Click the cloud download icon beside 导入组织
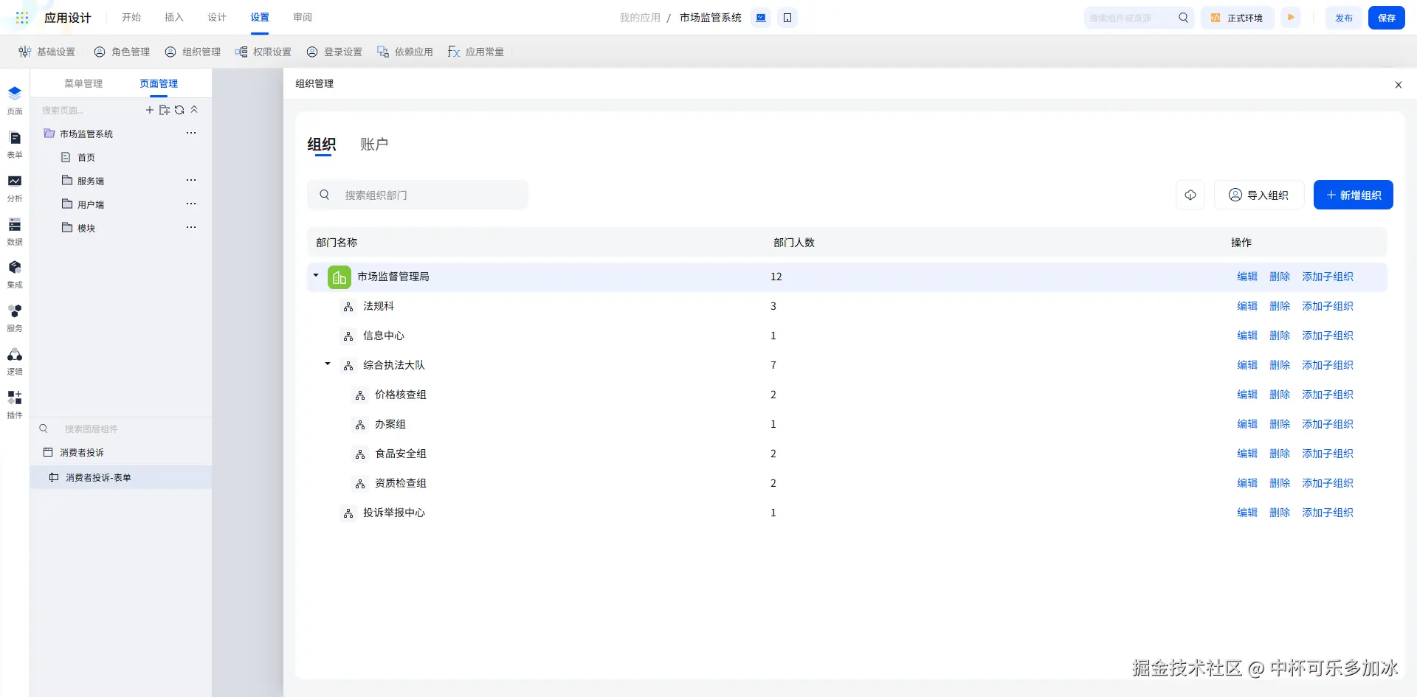The width and height of the screenshot is (1417, 697). tap(1190, 195)
